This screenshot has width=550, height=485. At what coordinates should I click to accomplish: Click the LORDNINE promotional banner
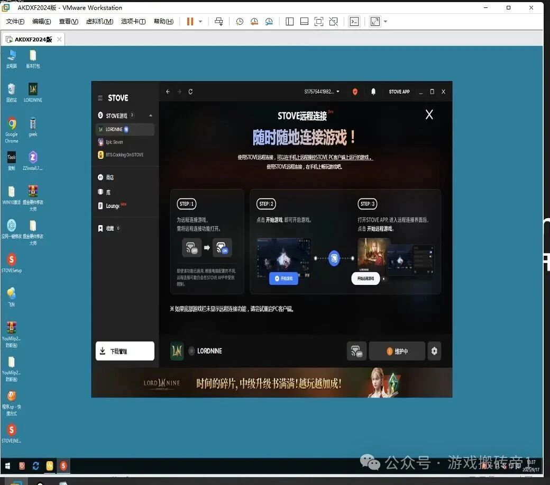click(271, 383)
